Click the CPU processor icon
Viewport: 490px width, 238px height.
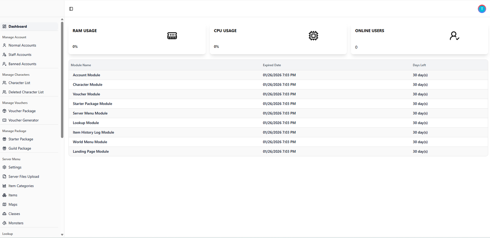click(314, 36)
